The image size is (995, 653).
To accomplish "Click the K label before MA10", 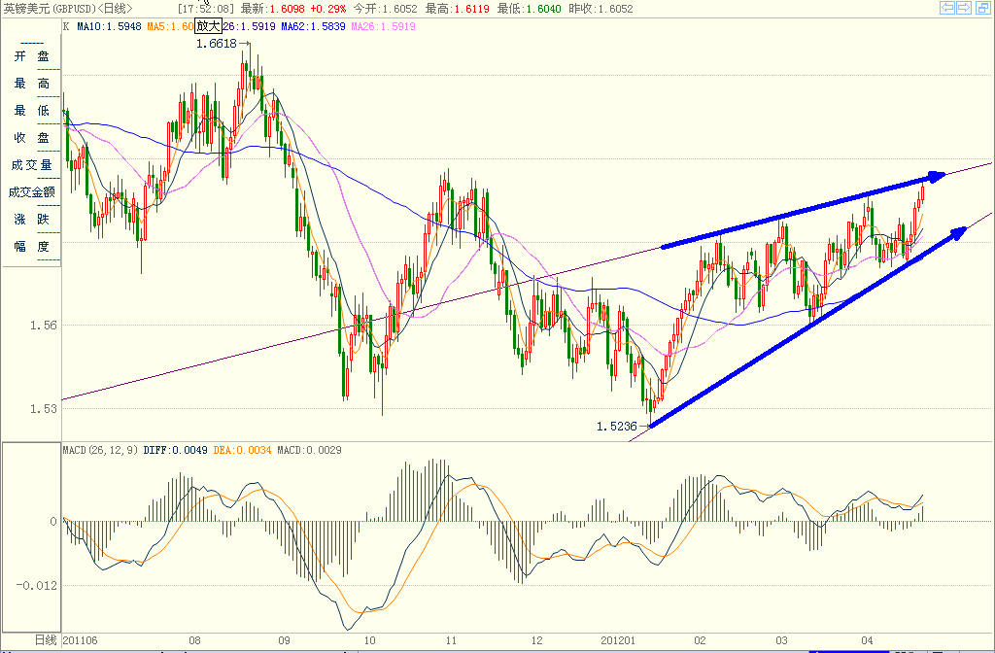I will (x=66, y=26).
